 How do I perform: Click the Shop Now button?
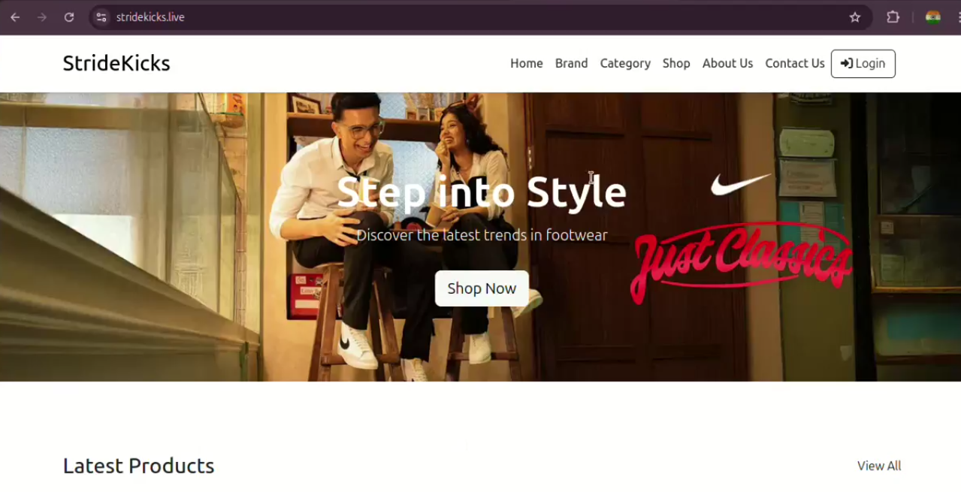click(482, 288)
